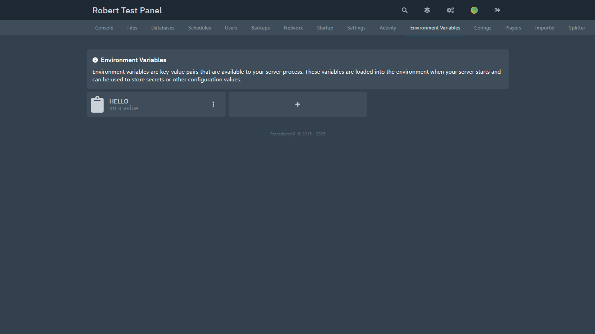Select the Players tab

tap(513, 28)
